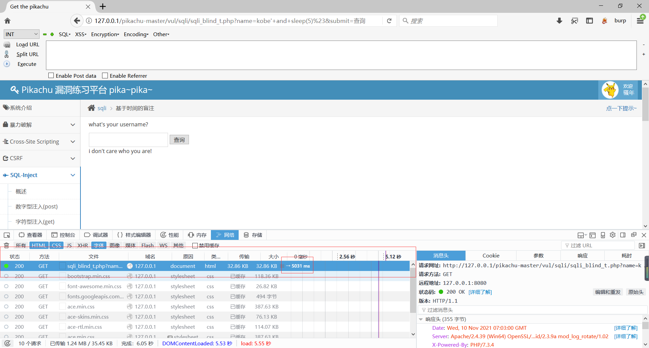Click responsive design mode icon in devtools
Screen dimensions: 649x348
click(x=603, y=235)
